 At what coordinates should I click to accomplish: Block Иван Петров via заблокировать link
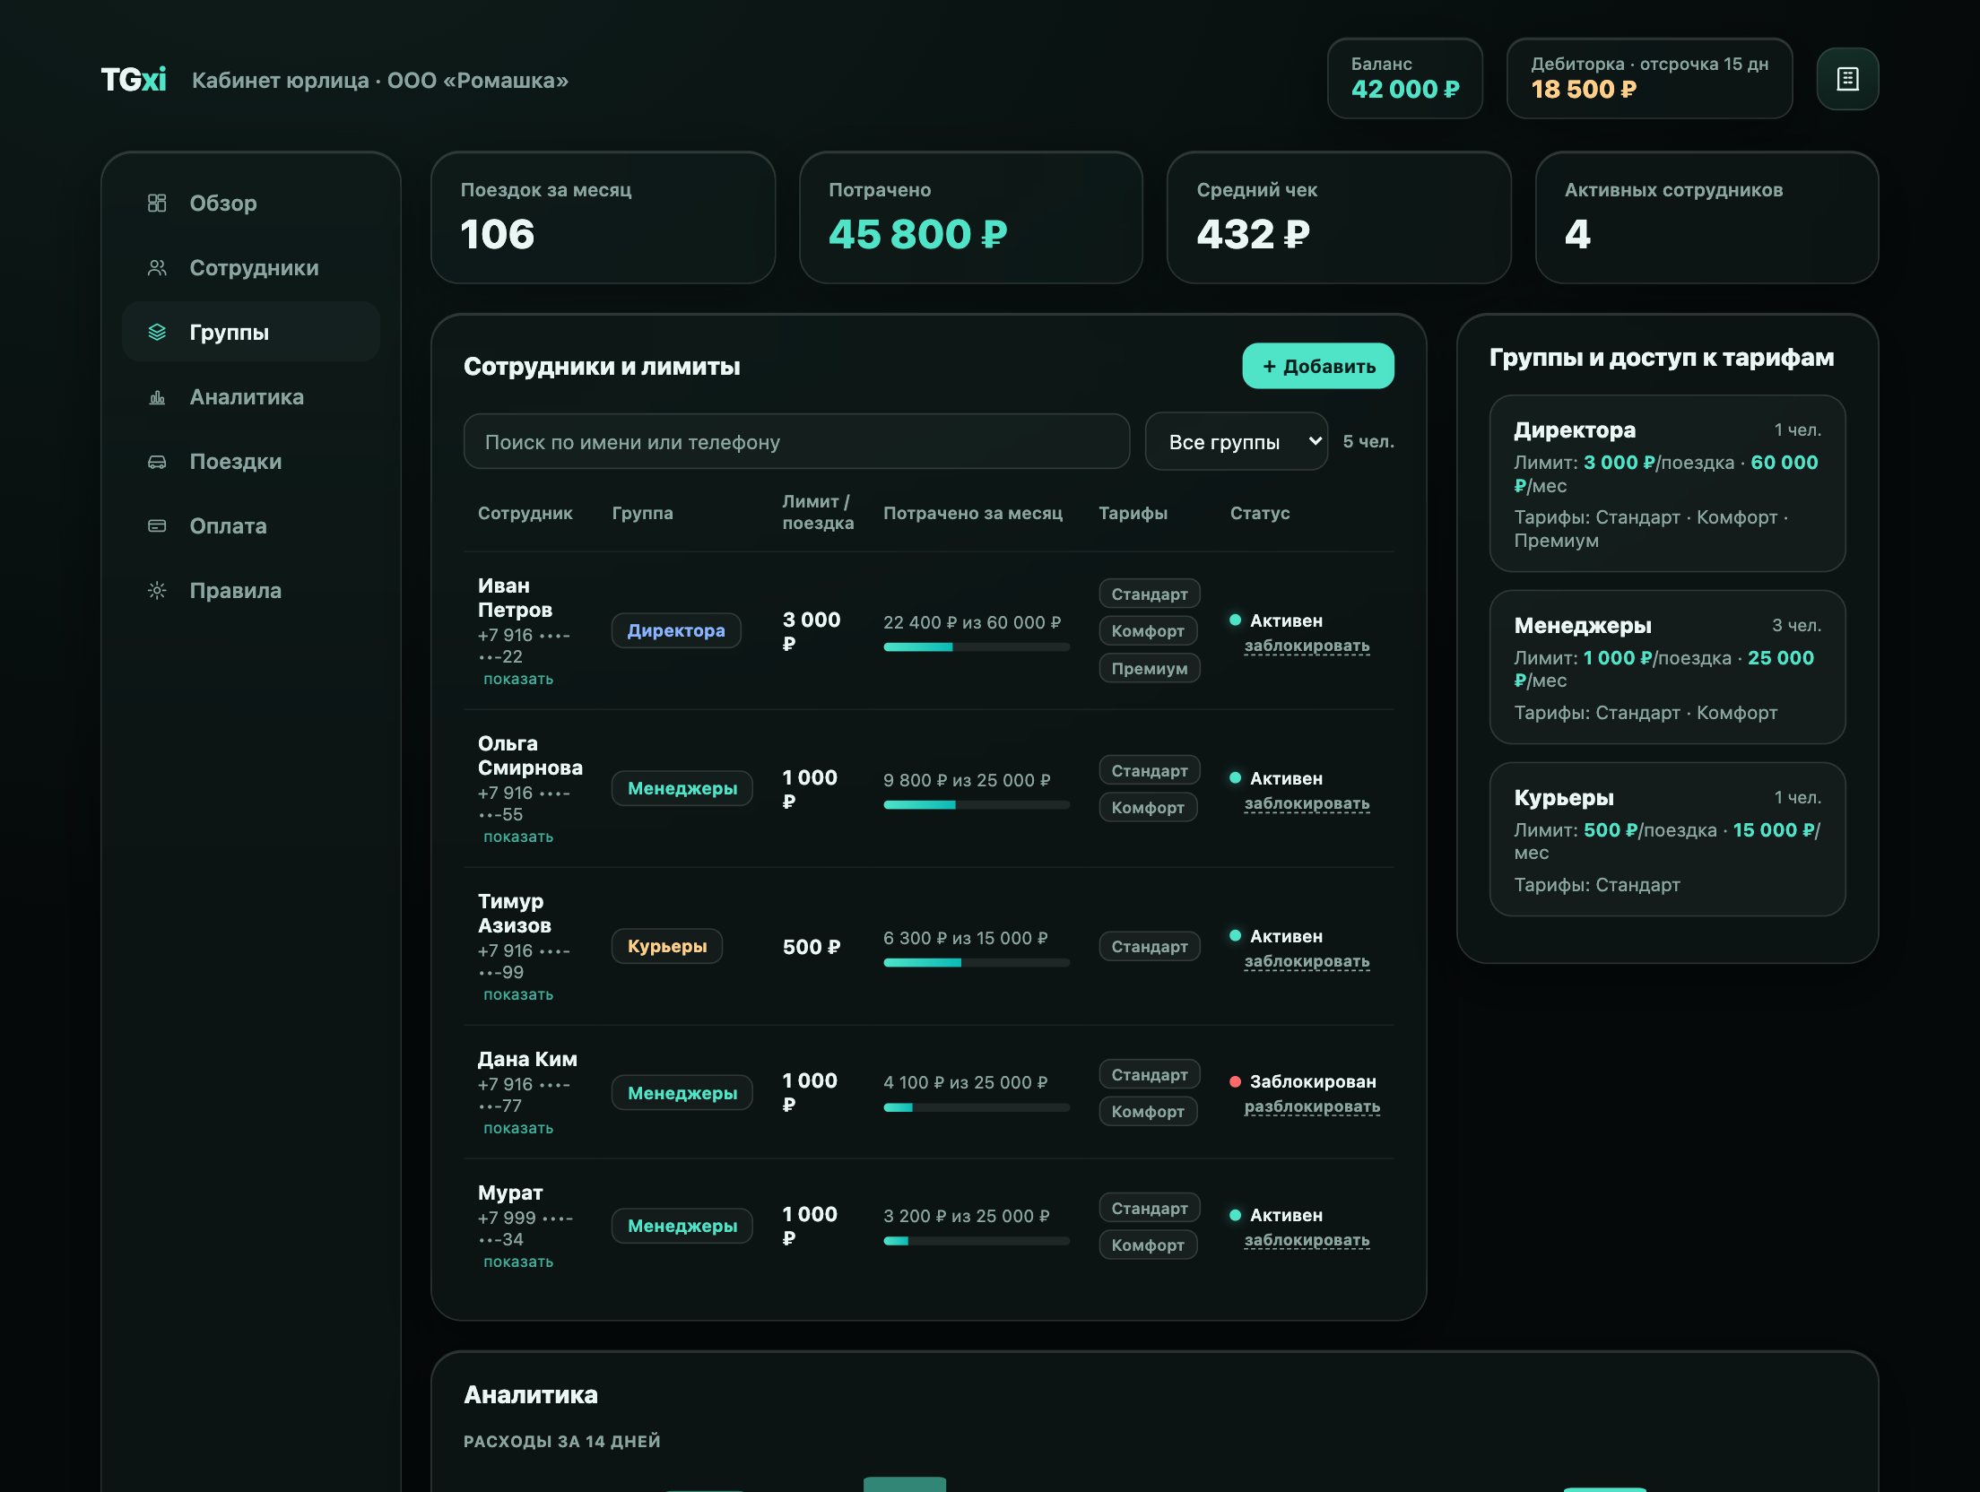tap(1307, 646)
